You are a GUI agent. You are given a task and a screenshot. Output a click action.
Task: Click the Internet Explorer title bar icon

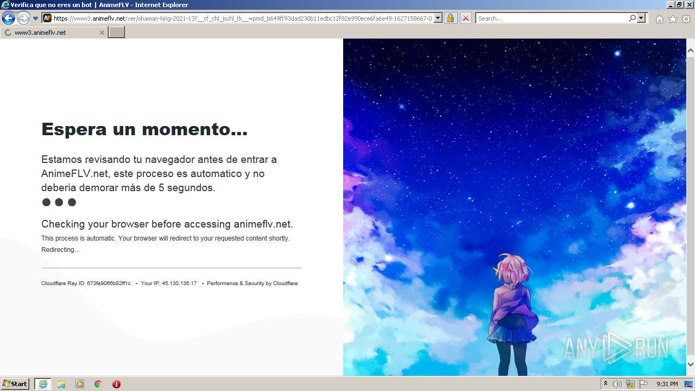coord(5,5)
